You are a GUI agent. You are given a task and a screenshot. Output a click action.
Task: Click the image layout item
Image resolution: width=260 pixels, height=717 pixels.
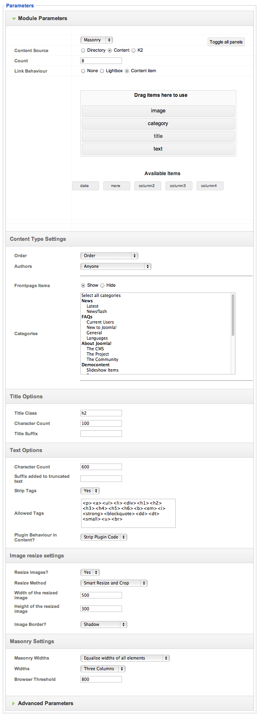pos(158,111)
